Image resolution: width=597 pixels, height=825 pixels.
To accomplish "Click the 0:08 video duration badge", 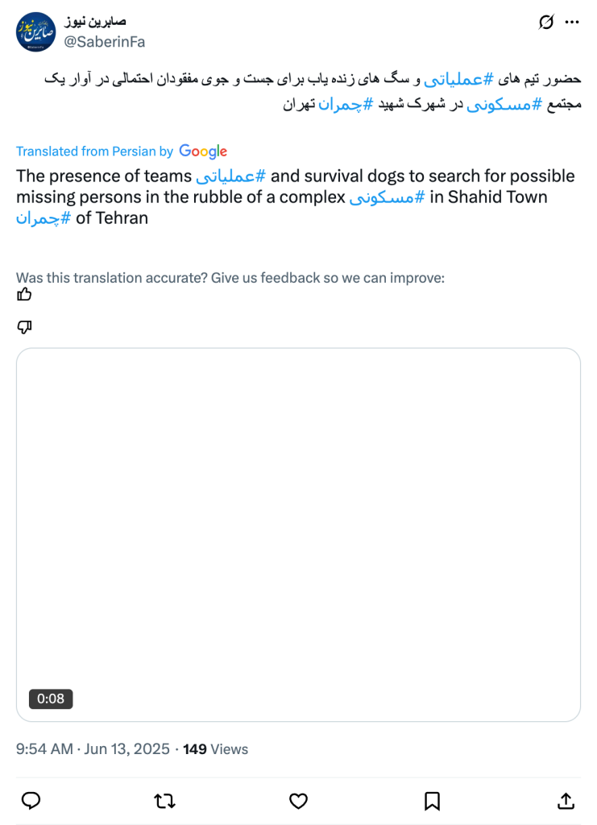I will point(51,699).
